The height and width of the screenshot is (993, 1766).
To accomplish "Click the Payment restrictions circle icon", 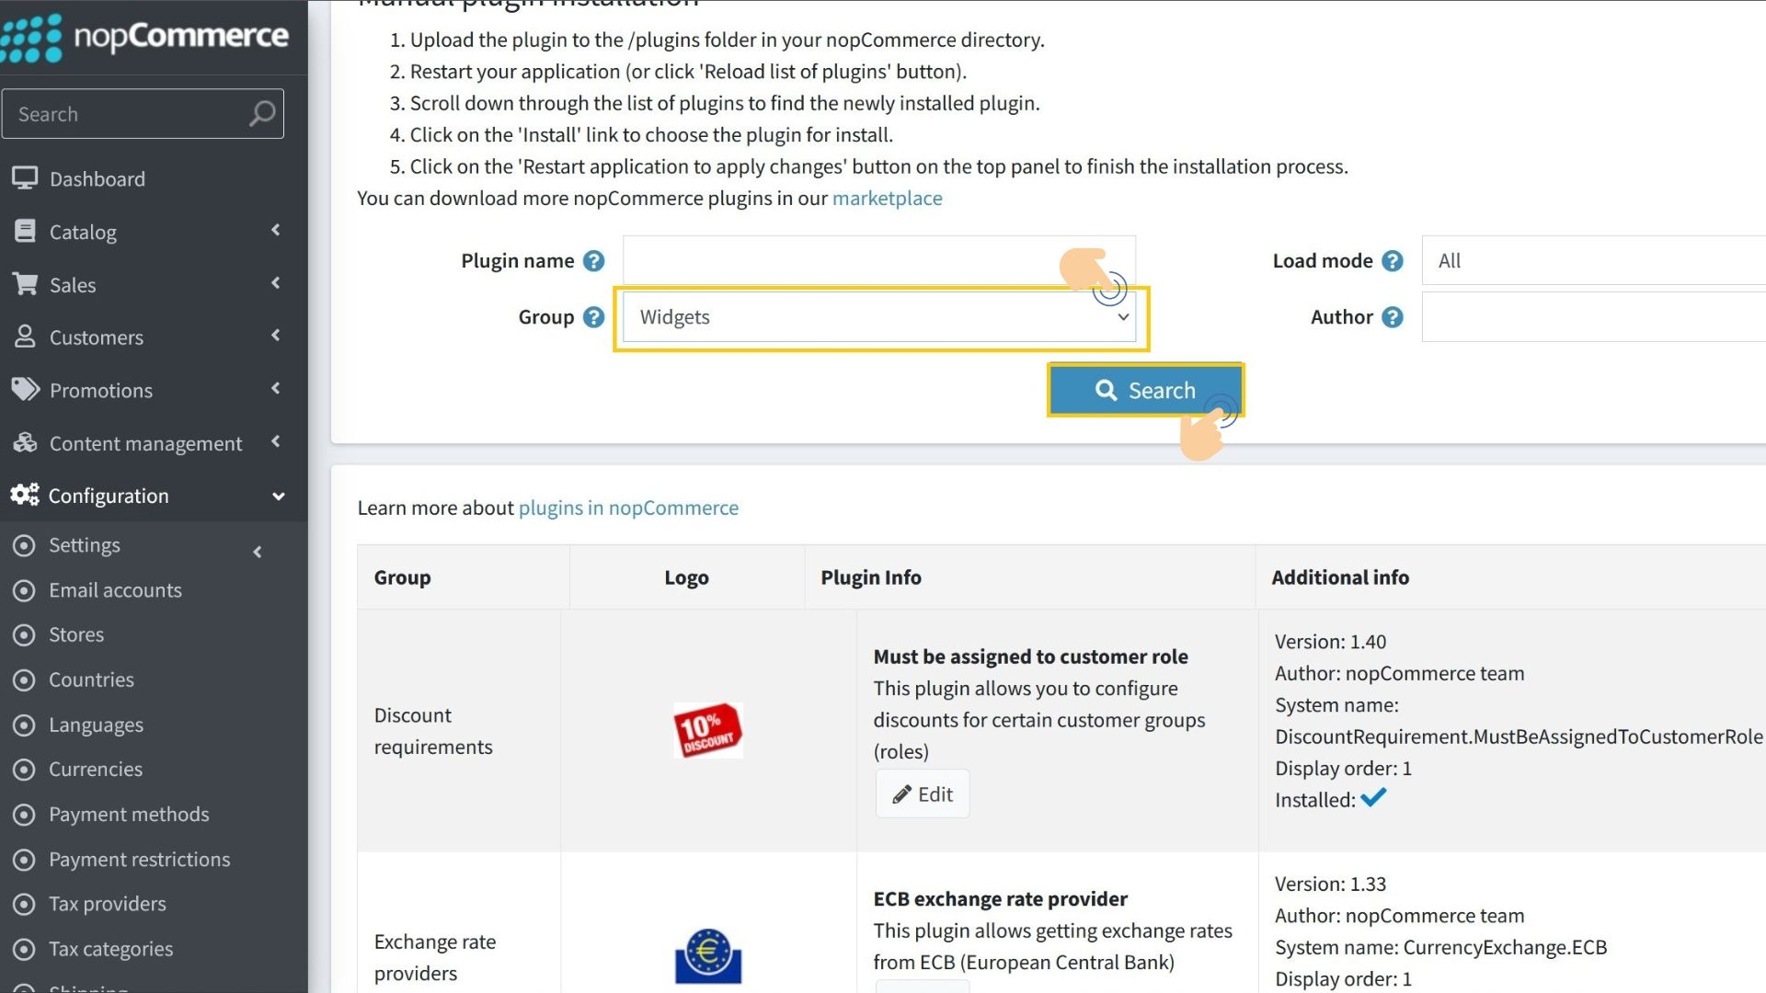I will point(25,860).
